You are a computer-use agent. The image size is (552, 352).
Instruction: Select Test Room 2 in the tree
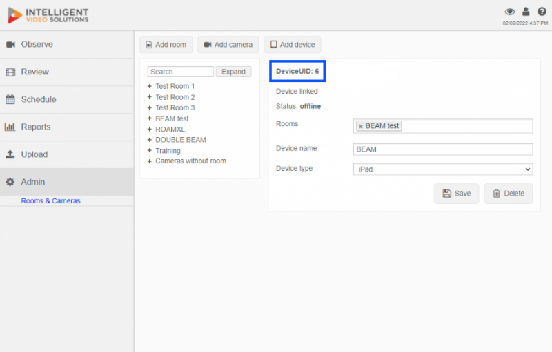[x=175, y=97]
